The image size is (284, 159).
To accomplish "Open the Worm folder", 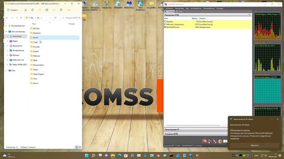I will [x=35, y=83].
